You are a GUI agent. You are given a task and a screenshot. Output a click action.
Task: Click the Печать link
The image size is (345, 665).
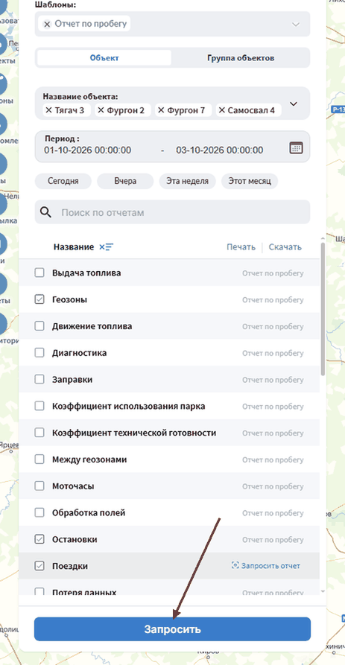(241, 246)
